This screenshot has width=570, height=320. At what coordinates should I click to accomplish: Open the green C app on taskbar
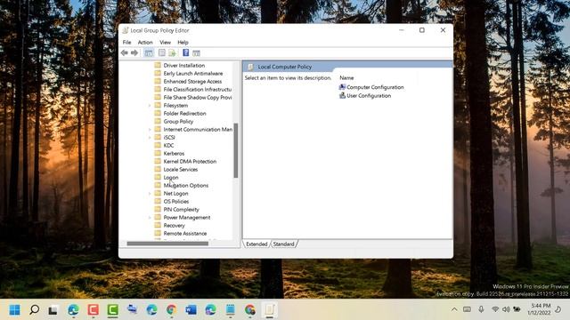pos(113,310)
